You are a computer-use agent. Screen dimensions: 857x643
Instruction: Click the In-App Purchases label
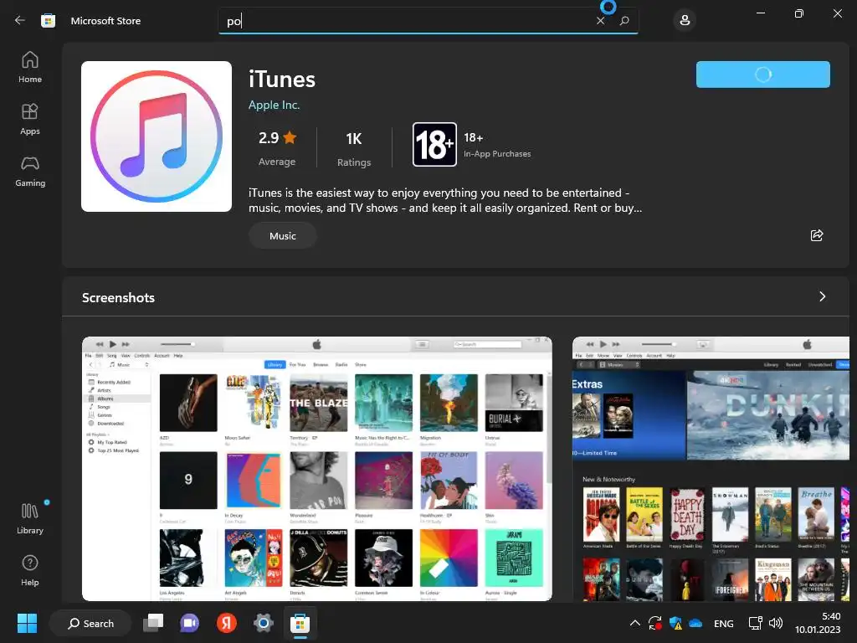pos(497,154)
